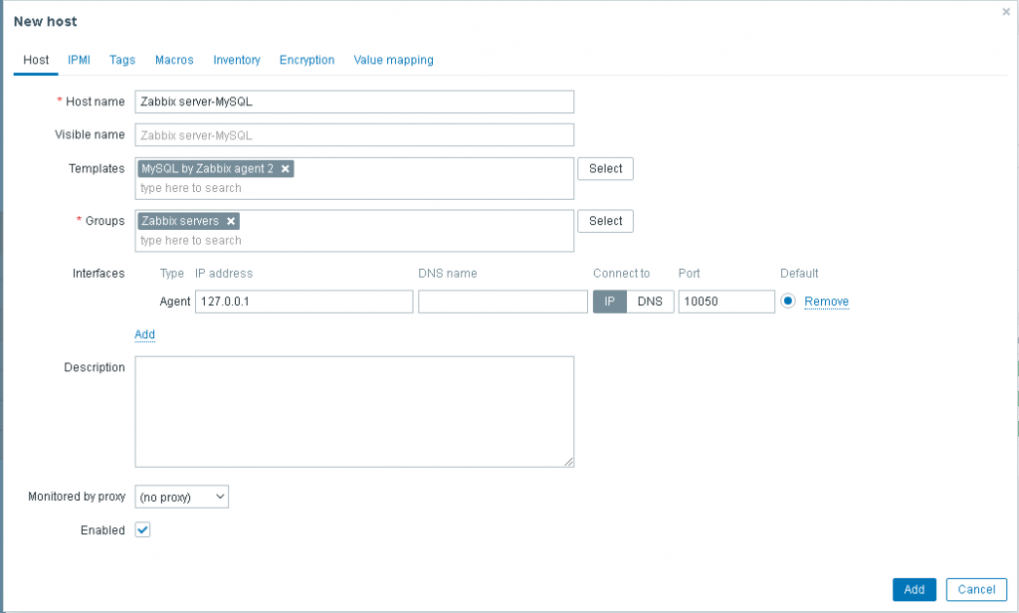
Task: Remove MySQL by Zabbix agent 2 template tag
Action: [x=285, y=169]
